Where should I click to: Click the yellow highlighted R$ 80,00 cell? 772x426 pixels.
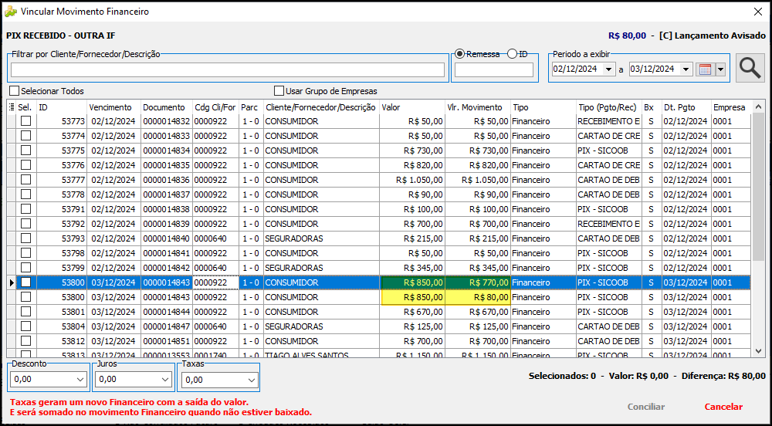point(478,297)
